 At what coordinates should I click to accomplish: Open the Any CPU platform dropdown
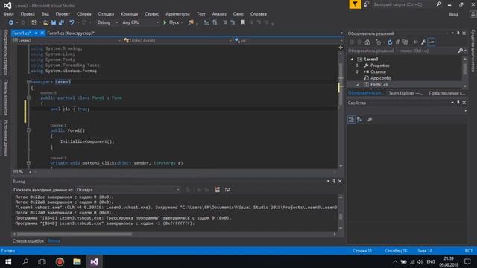click(140, 22)
